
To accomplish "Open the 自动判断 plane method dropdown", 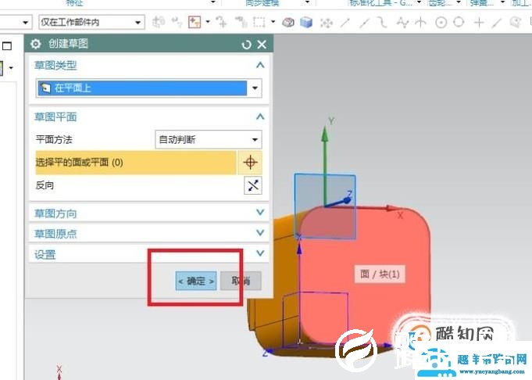I will coord(255,140).
